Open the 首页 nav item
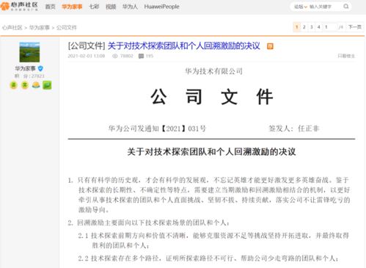The height and width of the screenshot is (268, 366). [51, 7]
